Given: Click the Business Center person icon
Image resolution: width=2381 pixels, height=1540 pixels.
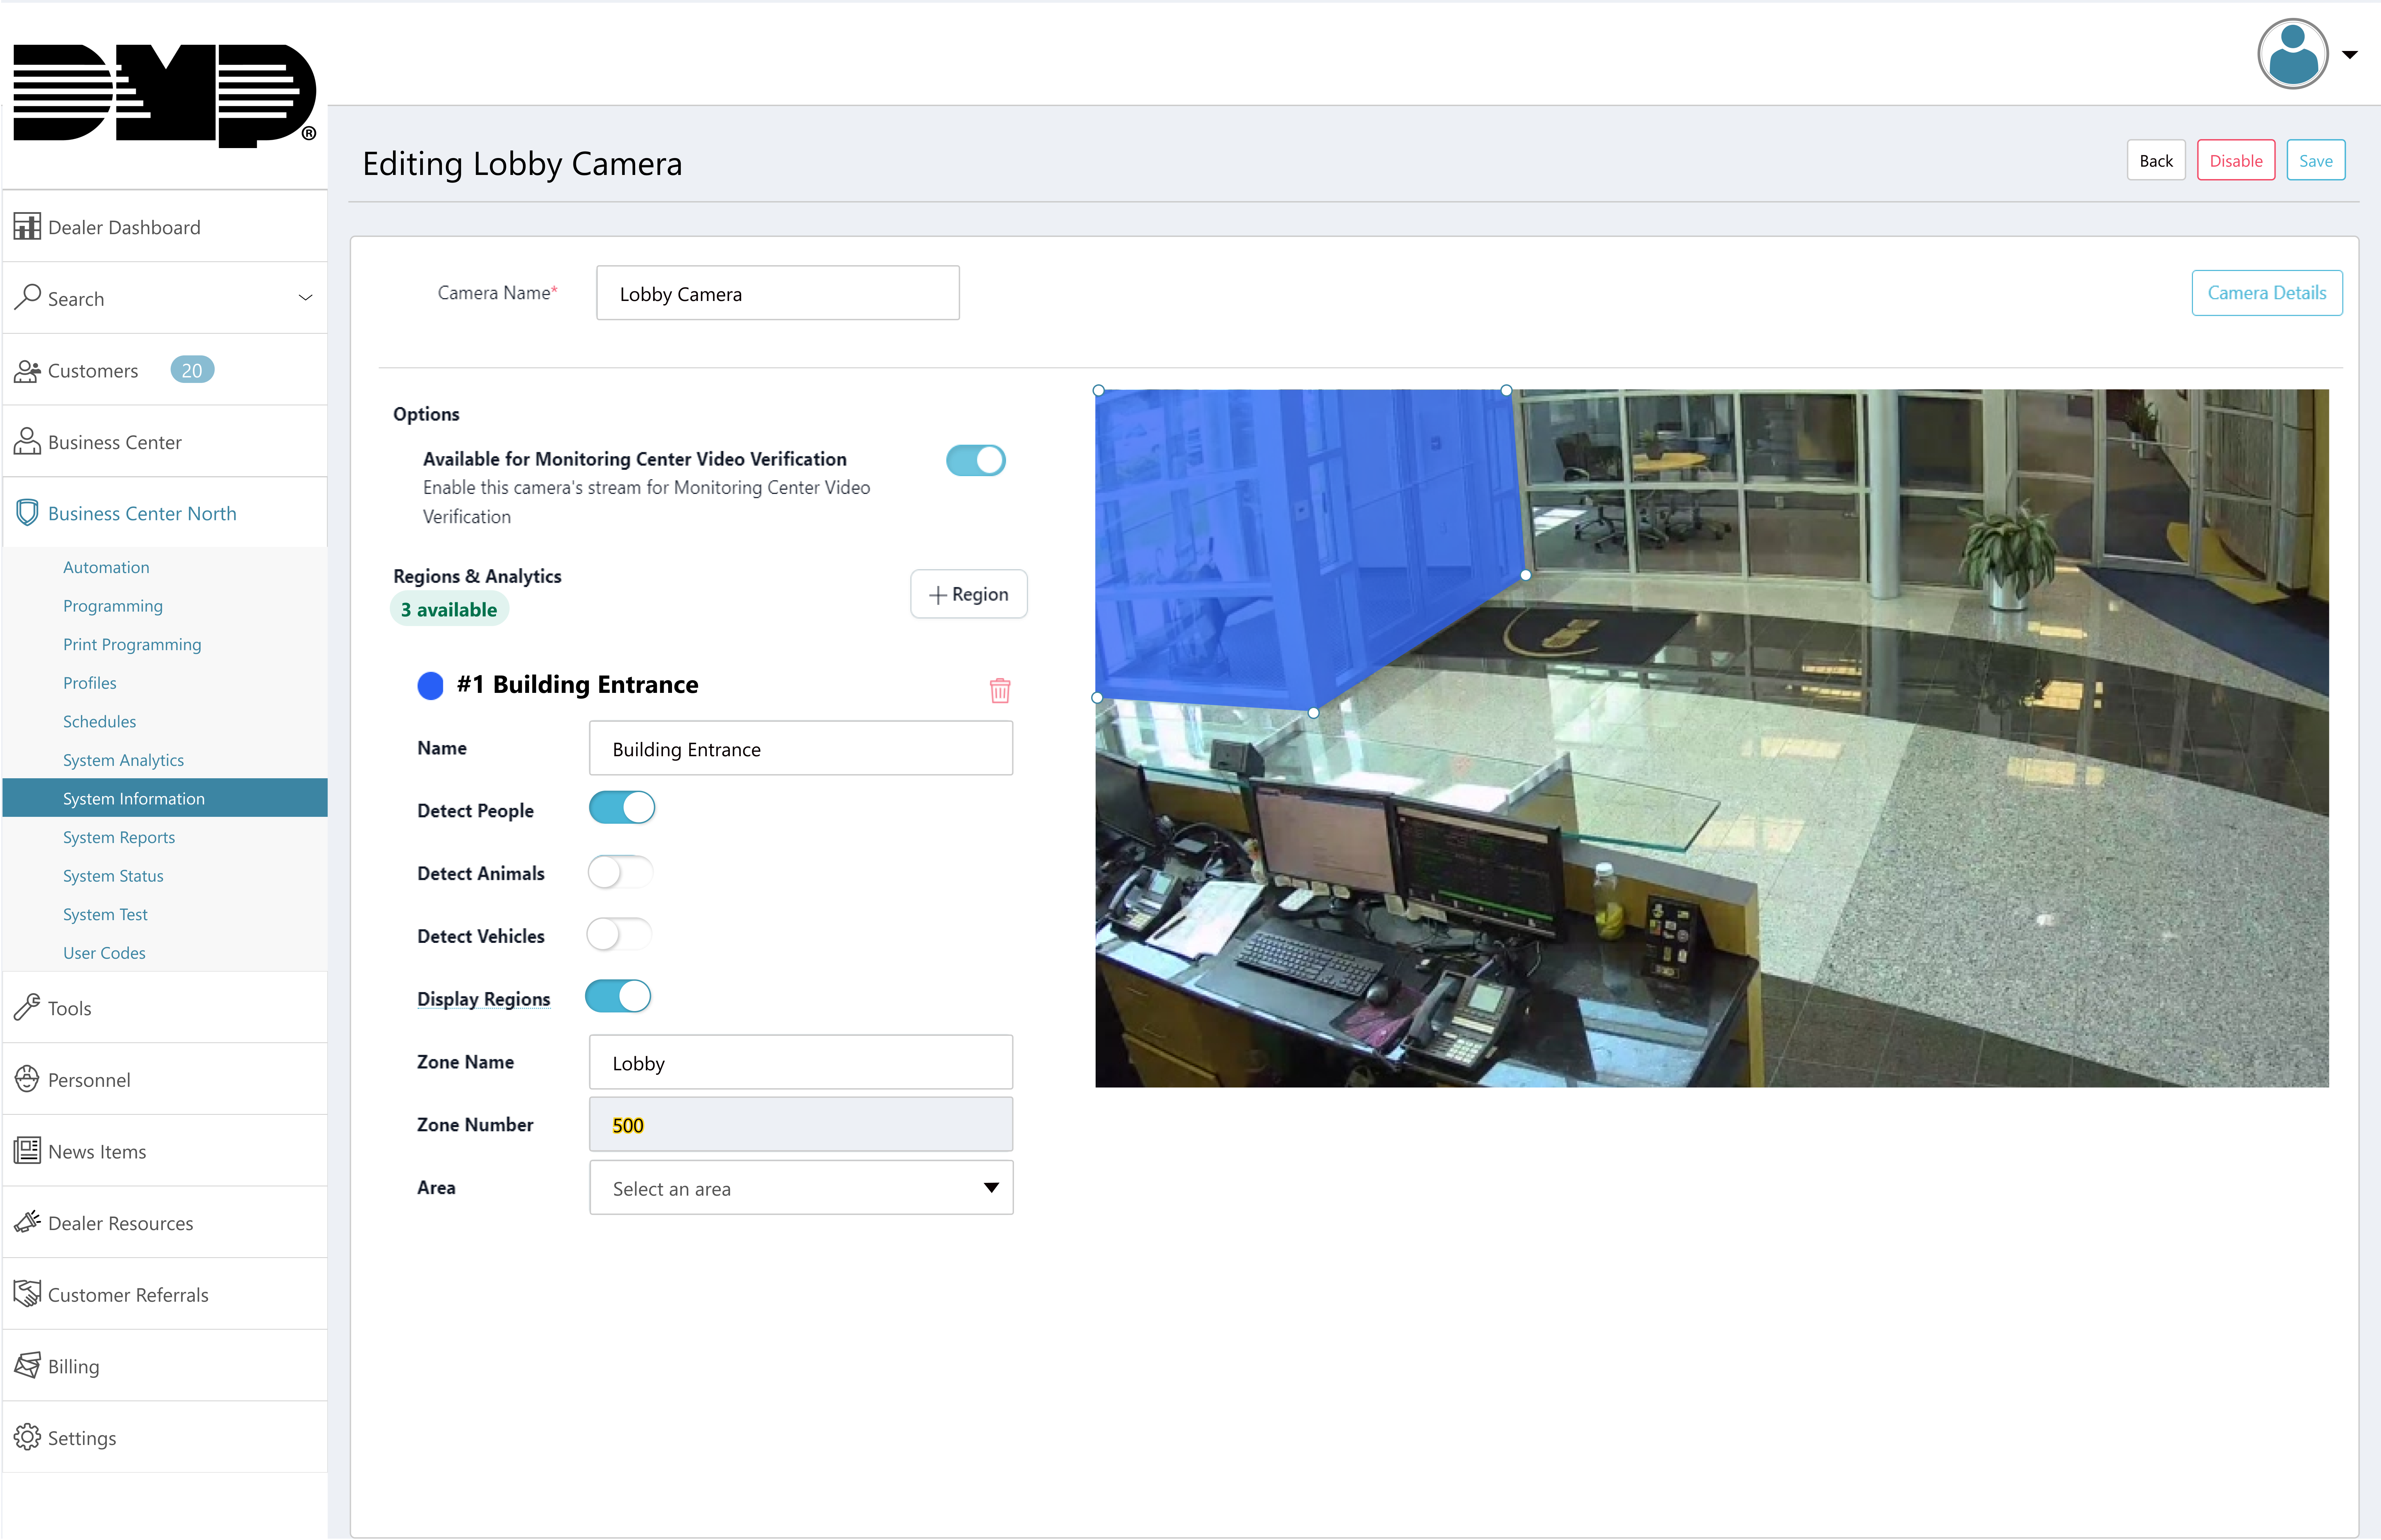Looking at the screenshot, I should [x=27, y=441].
